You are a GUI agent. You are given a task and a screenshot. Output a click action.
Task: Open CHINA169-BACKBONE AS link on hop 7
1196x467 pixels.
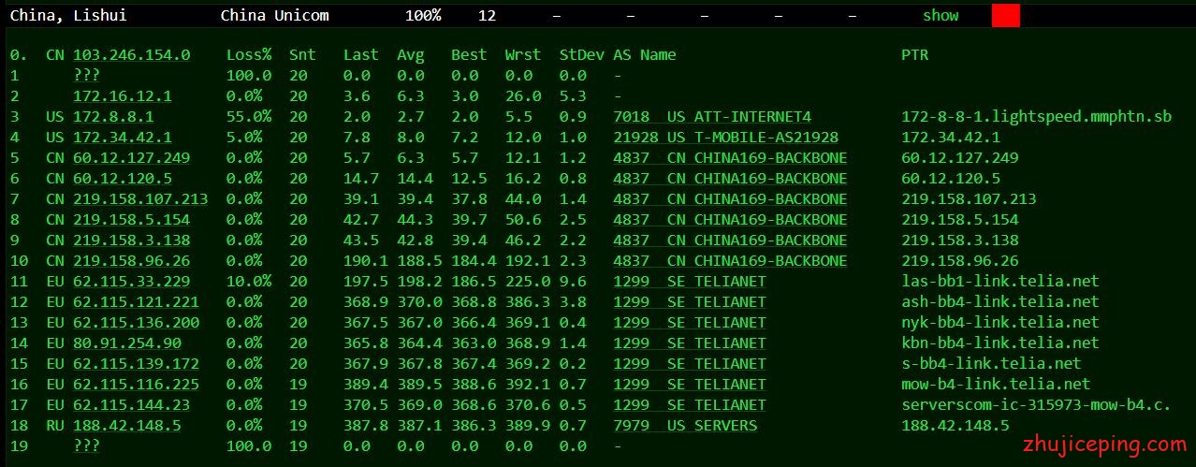pos(730,199)
